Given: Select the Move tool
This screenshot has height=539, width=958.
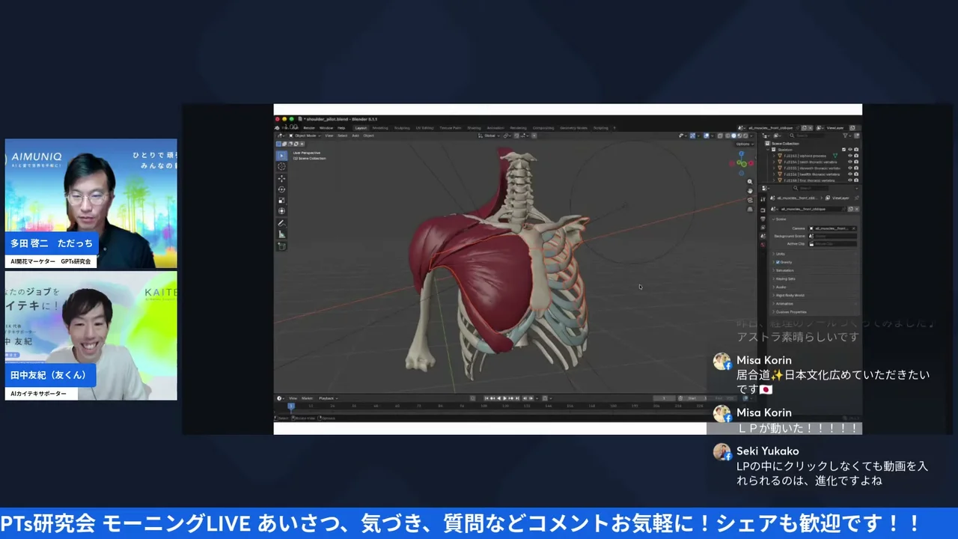Looking at the screenshot, I should 281,178.
